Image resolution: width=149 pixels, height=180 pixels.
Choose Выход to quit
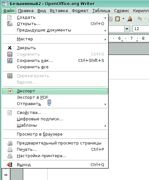(x=55, y=165)
